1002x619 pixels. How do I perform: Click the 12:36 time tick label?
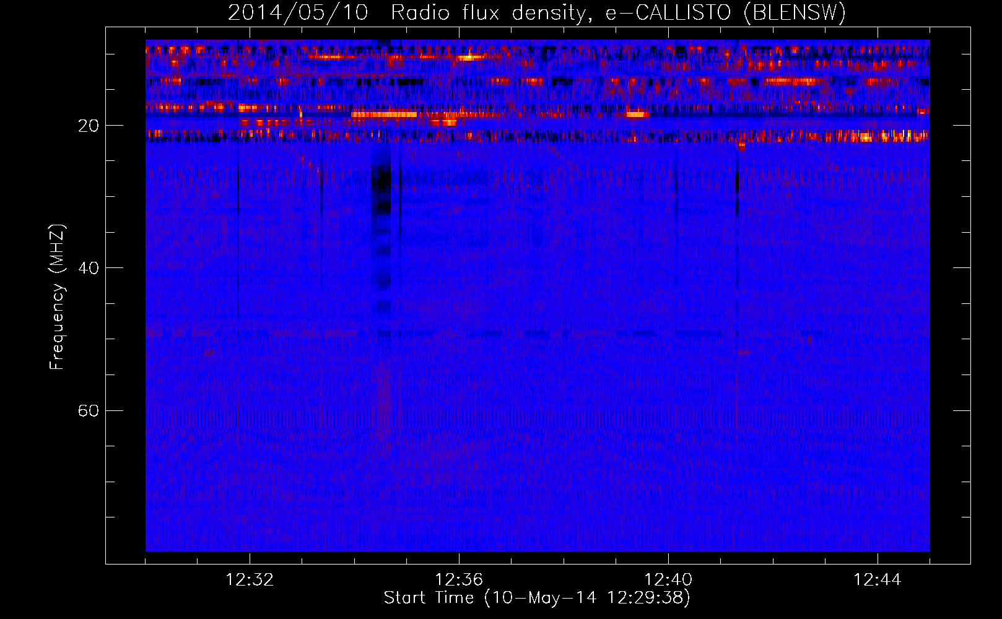[459, 580]
